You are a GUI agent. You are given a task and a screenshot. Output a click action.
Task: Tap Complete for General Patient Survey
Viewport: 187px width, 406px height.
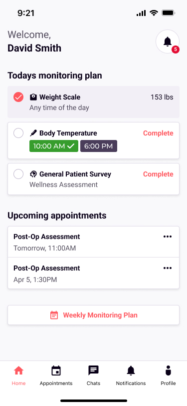tap(158, 174)
